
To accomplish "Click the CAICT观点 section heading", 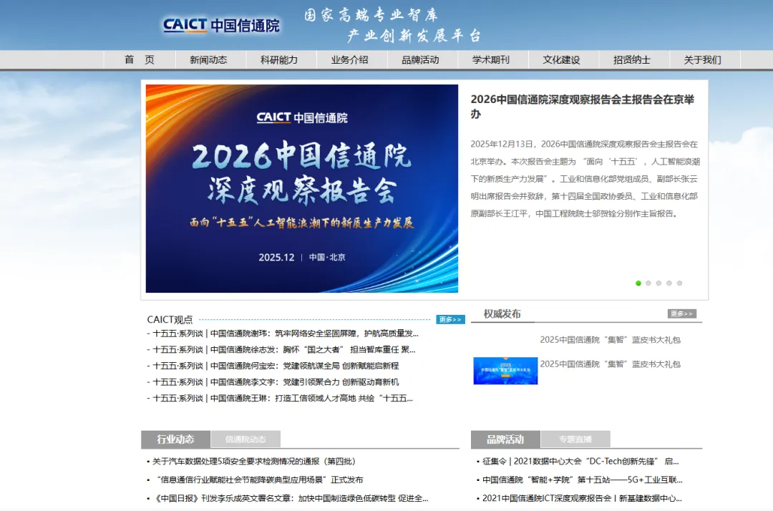I will (170, 319).
